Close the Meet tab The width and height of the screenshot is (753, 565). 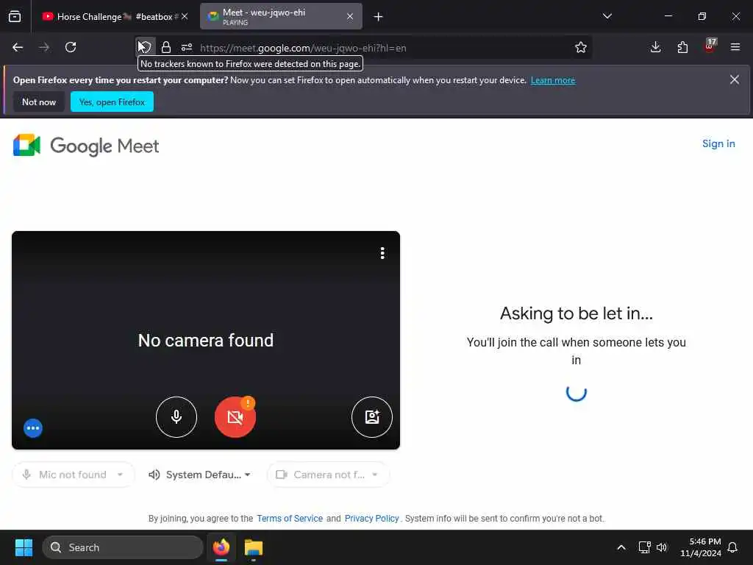click(350, 16)
